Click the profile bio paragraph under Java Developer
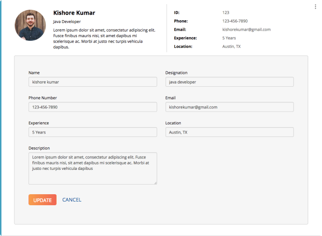322x236 pixels. tap(104, 39)
